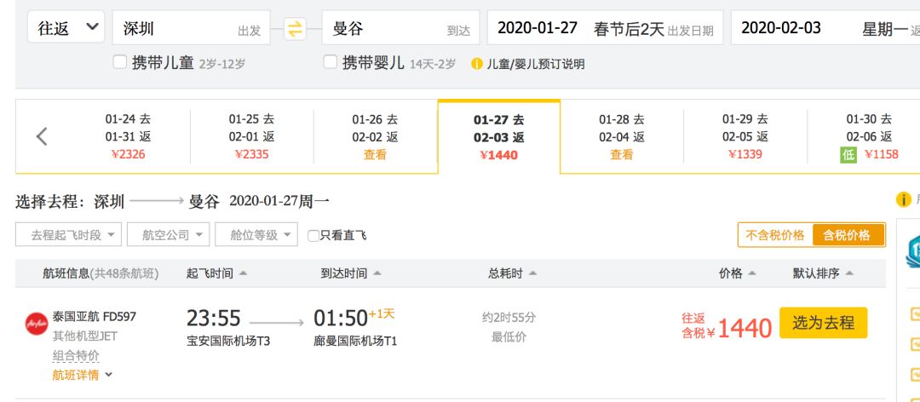
Task: Click the 选为去程 button
Action: (x=823, y=323)
